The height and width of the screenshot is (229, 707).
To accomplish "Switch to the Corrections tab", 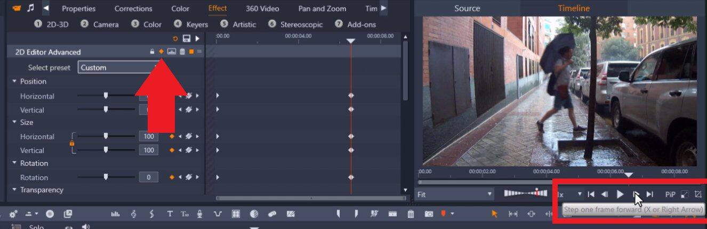I will [133, 9].
